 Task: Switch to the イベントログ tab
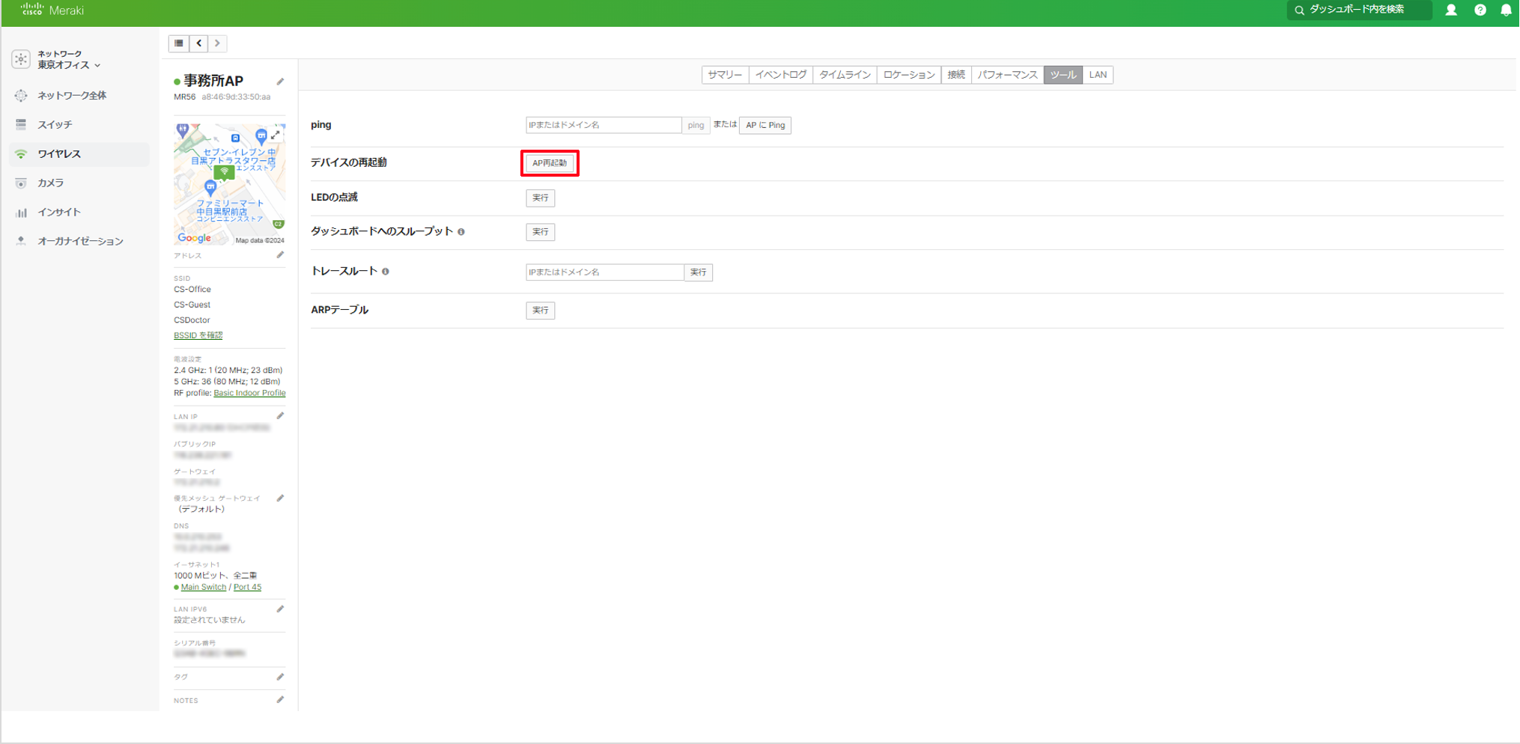781,75
